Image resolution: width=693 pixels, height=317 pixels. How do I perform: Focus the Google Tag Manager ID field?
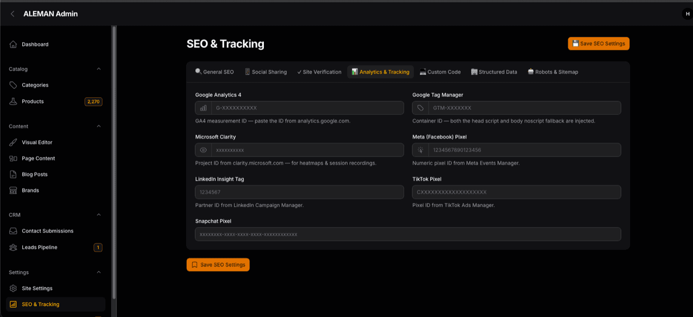point(525,108)
